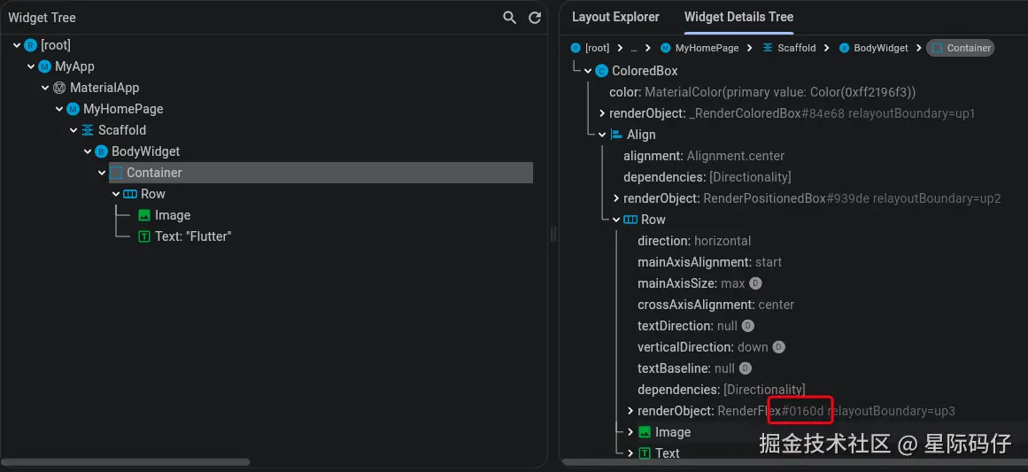Expand the RenderFlex renderObject property
1028x472 pixels.
point(630,411)
